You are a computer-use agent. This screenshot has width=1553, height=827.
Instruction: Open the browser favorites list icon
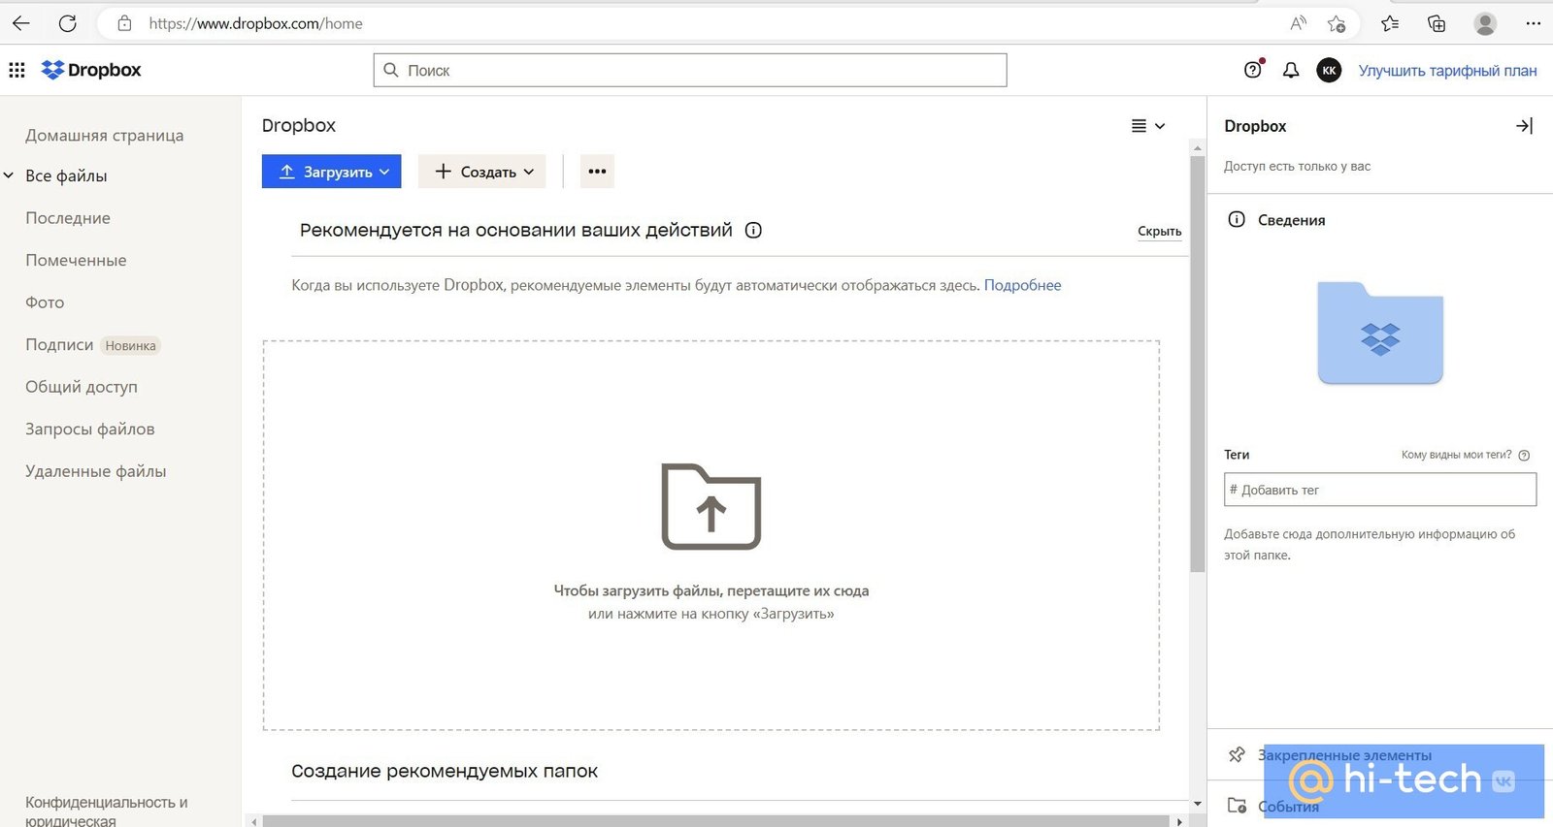pos(1390,23)
